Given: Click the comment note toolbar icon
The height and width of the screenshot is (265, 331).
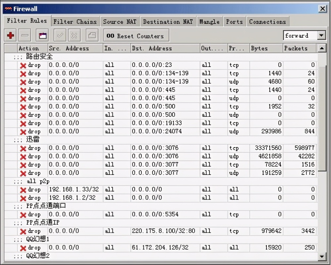Looking at the screenshot, I should (x=92, y=35).
